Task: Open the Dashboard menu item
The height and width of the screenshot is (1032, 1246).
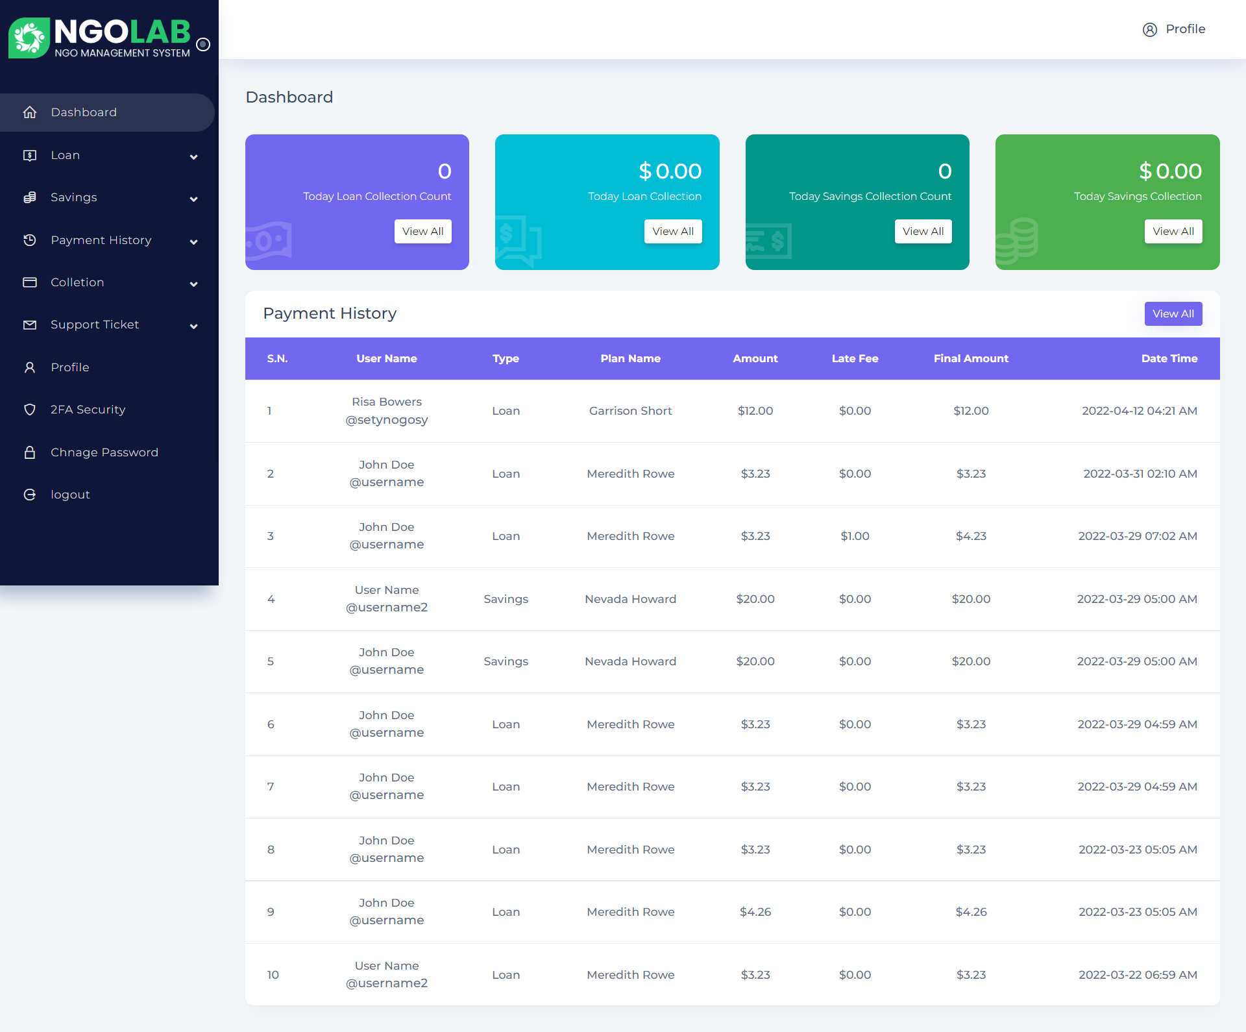Action: pos(84,112)
